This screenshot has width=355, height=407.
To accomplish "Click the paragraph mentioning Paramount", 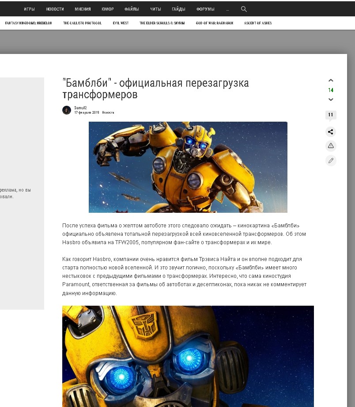I will pos(184,276).
